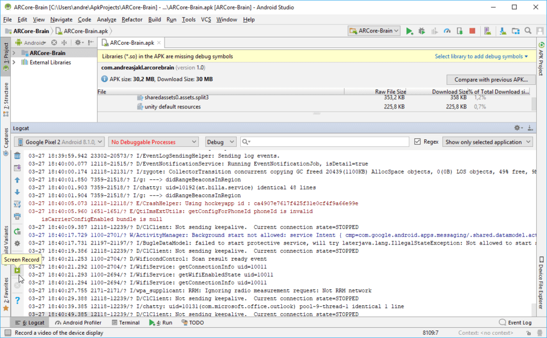Click the Search Everywhere magnifier icon

[x=528, y=30]
